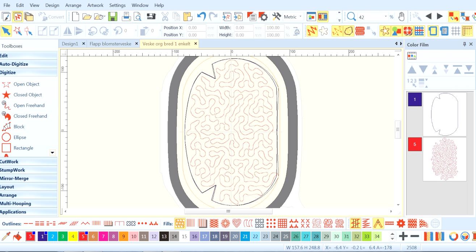The width and height of the screenshot is (476, 252).
Task: Switch to Embroidery Canvas mode
Action: click(17, 17)
